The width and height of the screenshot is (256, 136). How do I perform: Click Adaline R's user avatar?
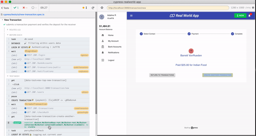click(x=102, y=17)
